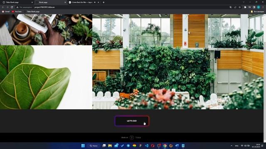
Task: Open the YouTube bookmark
Action: [x=17, y=12]
